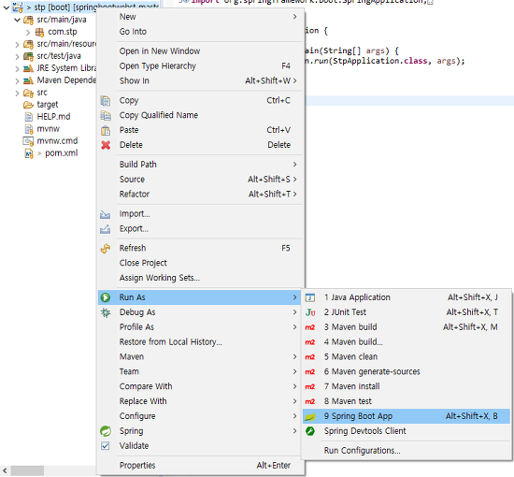Click the m2 icon beside Maven clean
This screenshot has width=514, height=477.
[x=310, y=357]
